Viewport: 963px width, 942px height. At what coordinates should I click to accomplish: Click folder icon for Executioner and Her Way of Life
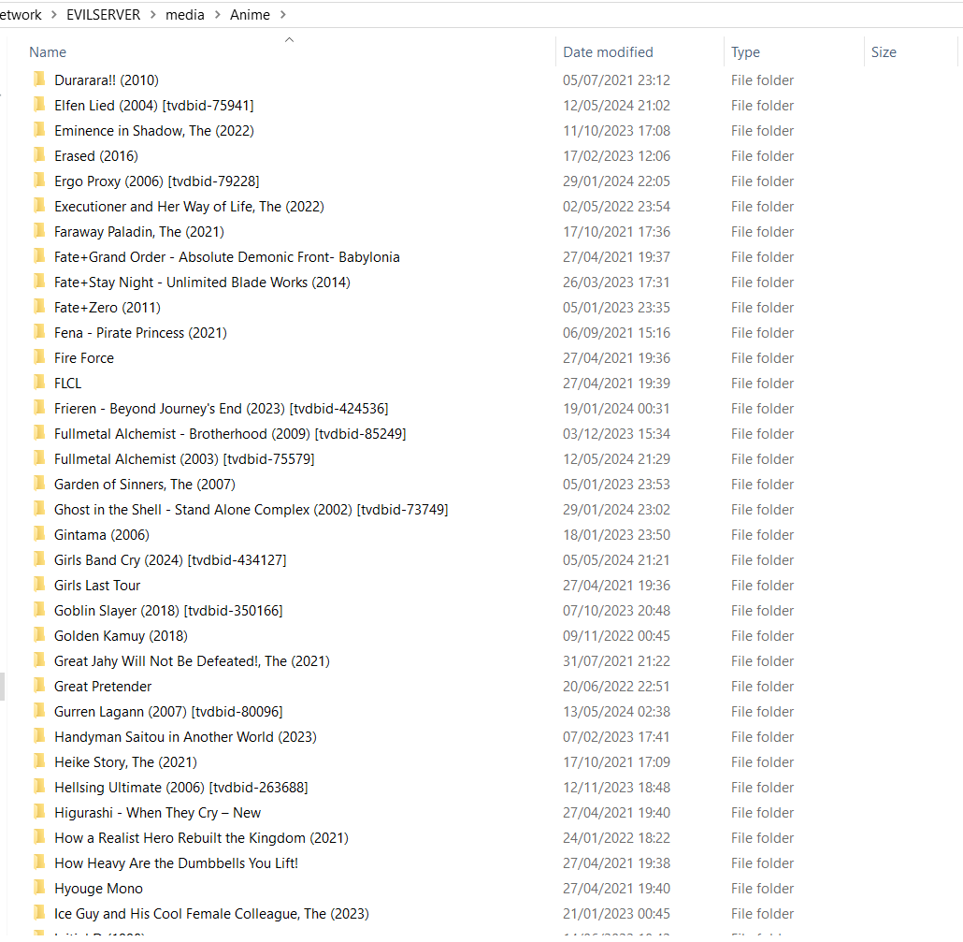click(39, 205)
